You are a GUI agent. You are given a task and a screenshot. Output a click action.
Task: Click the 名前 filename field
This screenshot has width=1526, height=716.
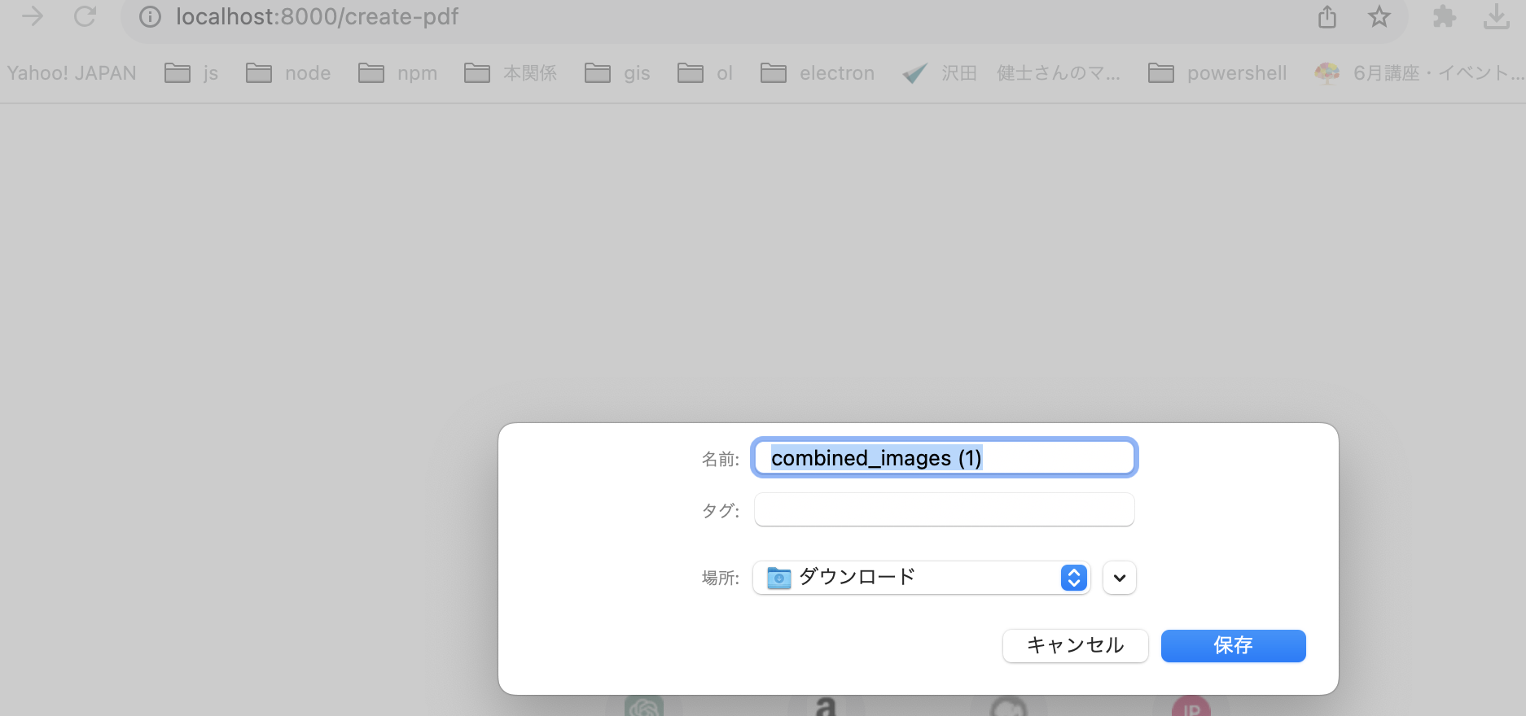coord(944,458)
